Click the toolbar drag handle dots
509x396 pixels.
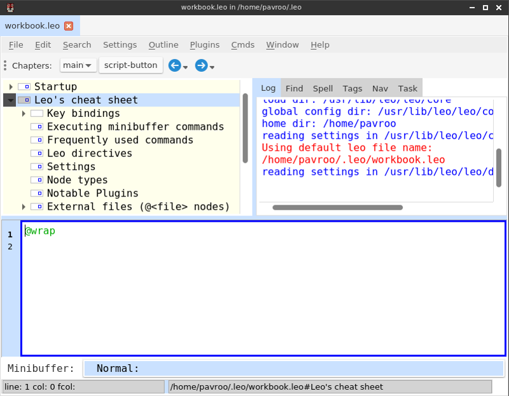pos(5,65)
